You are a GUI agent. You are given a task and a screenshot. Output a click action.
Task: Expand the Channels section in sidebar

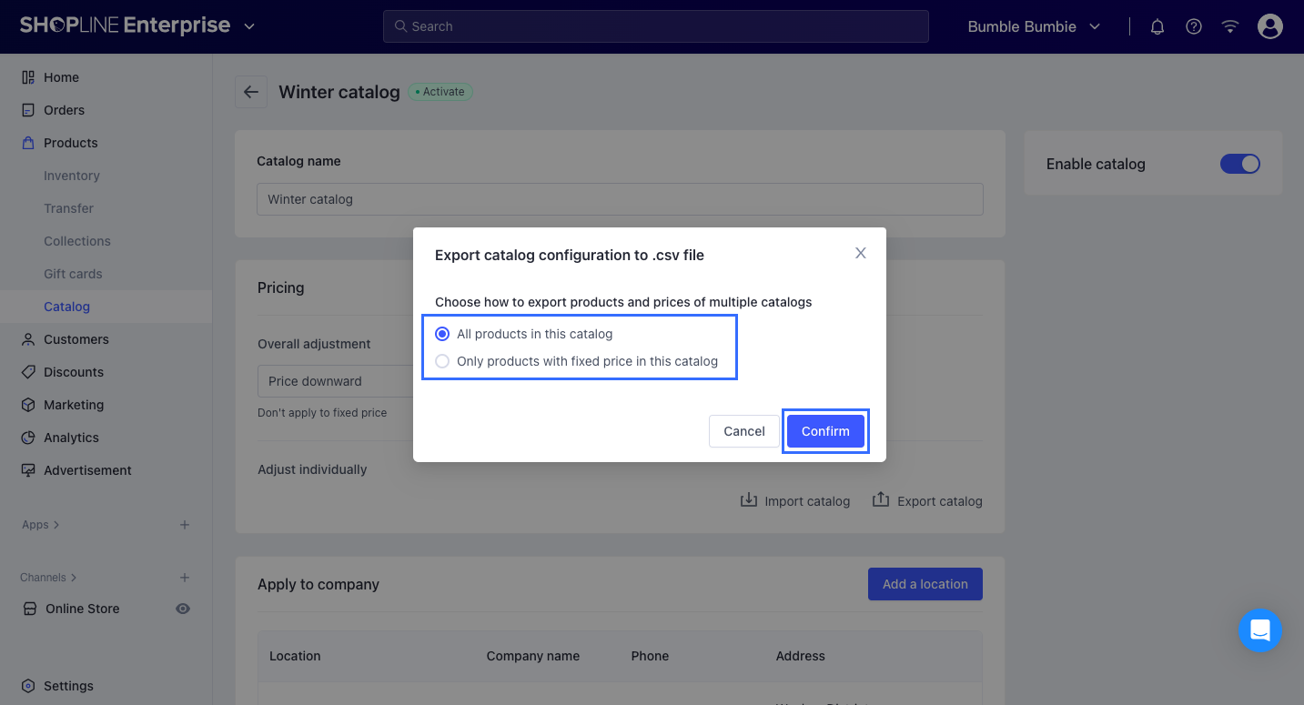[48, 578]
